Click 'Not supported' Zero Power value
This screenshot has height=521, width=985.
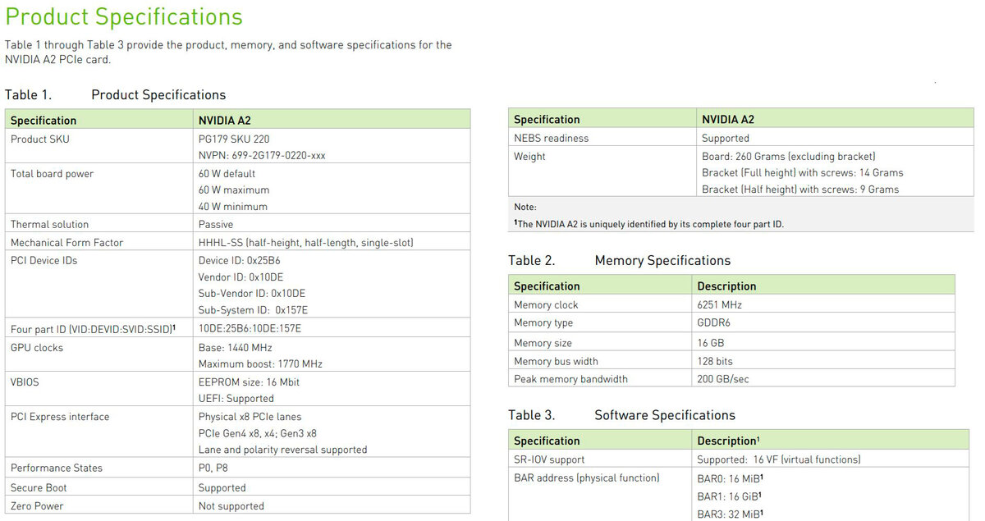(x=231, y=506)
